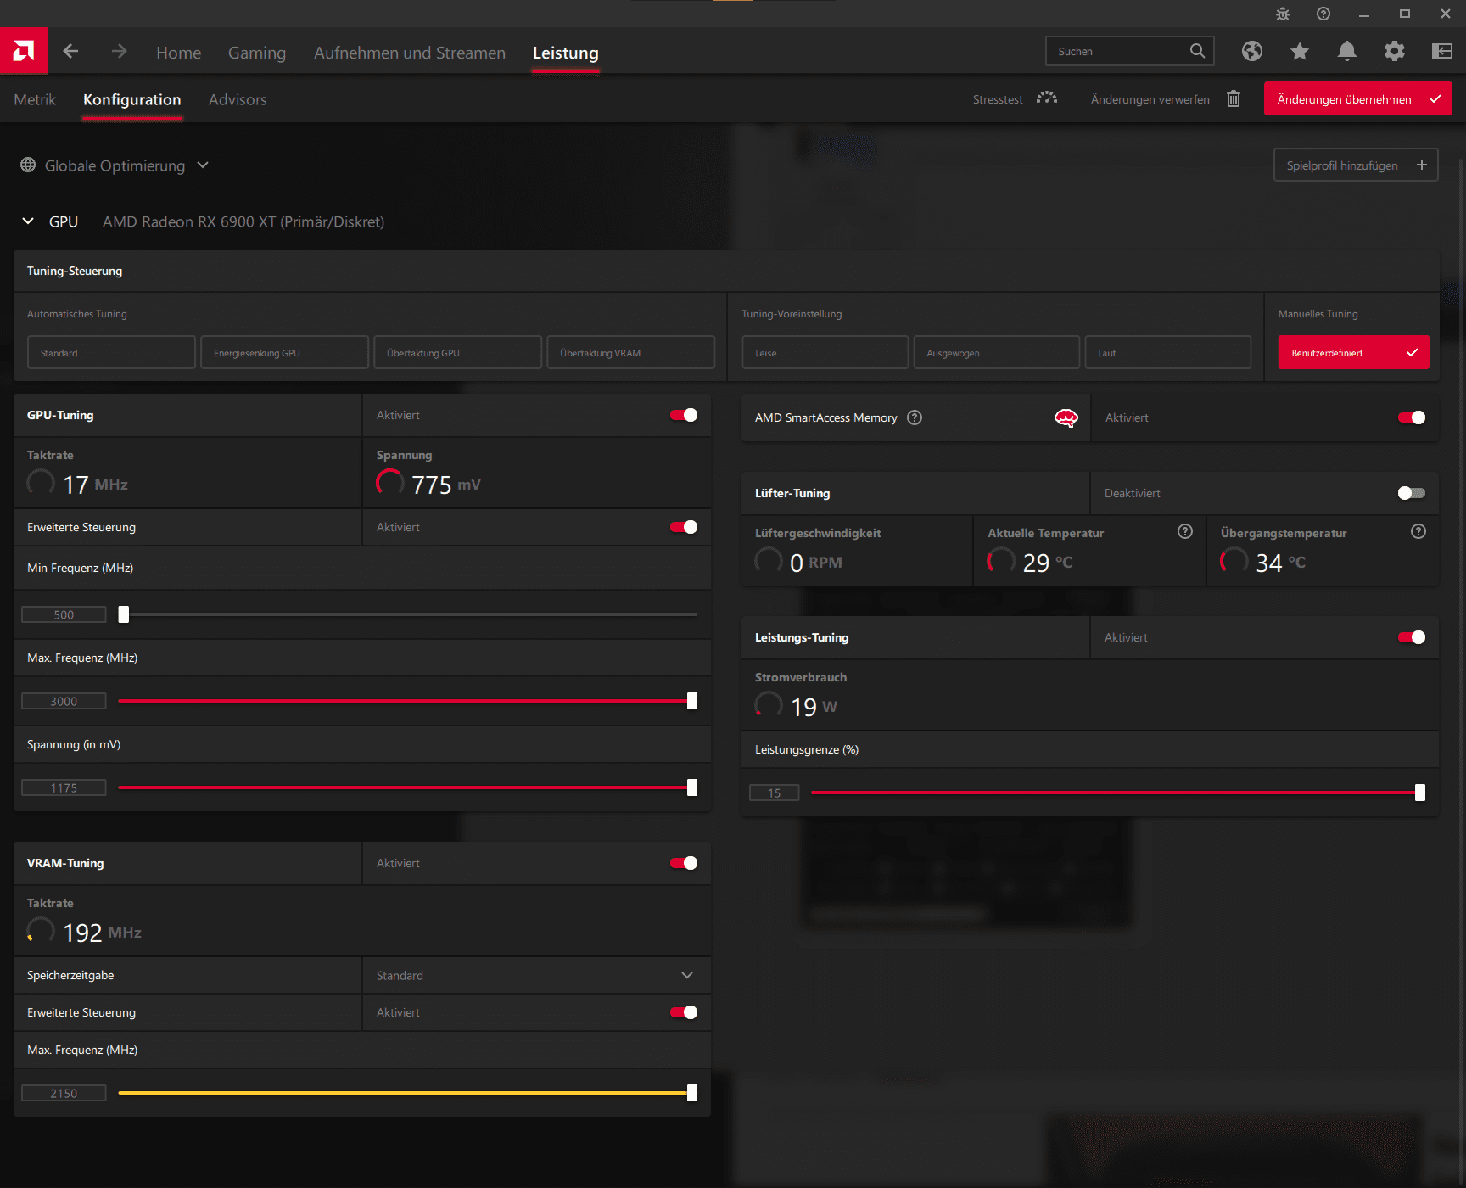Viewport: 1466px width, 1188px height.
Task: Click the Leistungsgrenze slider handle
Action: pyautogui.click(x=1420, y=793)
